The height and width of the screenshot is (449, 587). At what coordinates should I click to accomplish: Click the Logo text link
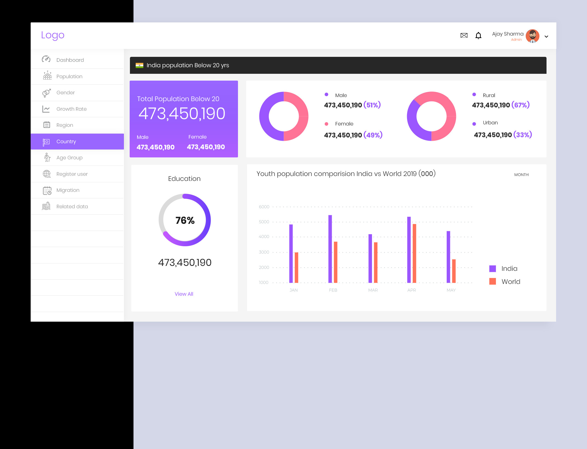[53, 35]
